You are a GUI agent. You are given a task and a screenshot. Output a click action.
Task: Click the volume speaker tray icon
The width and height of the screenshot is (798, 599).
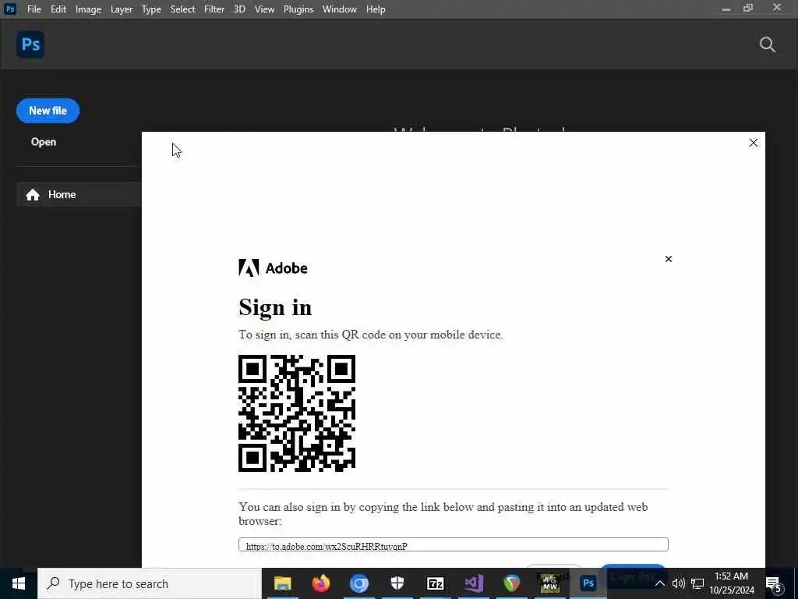(679, 583)
